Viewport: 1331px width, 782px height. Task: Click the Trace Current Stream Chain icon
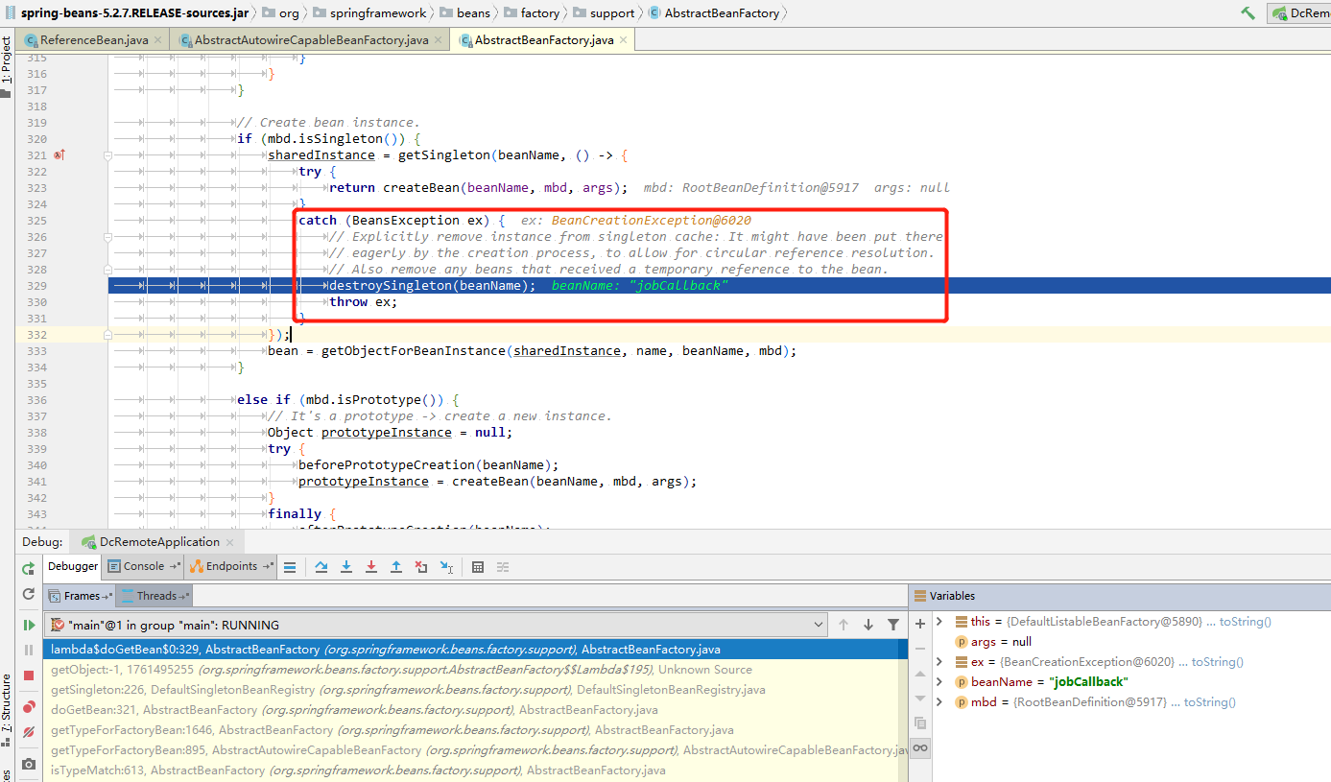503,567
